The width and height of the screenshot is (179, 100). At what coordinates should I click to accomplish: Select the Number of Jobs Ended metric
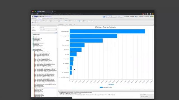click(x=39, y=92)
